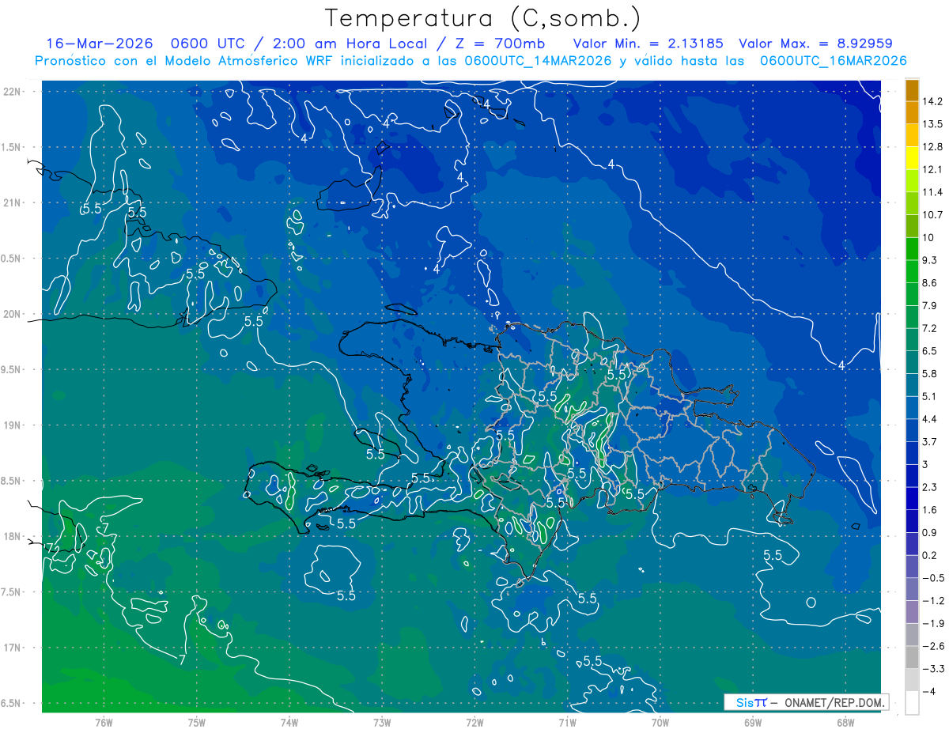This screenshot has width=949, height=733.
Task: Click the 13.5 label on the color scale
Action: (932, 124)
